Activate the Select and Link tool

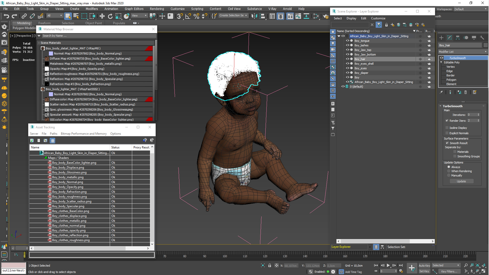click(24, 16)
